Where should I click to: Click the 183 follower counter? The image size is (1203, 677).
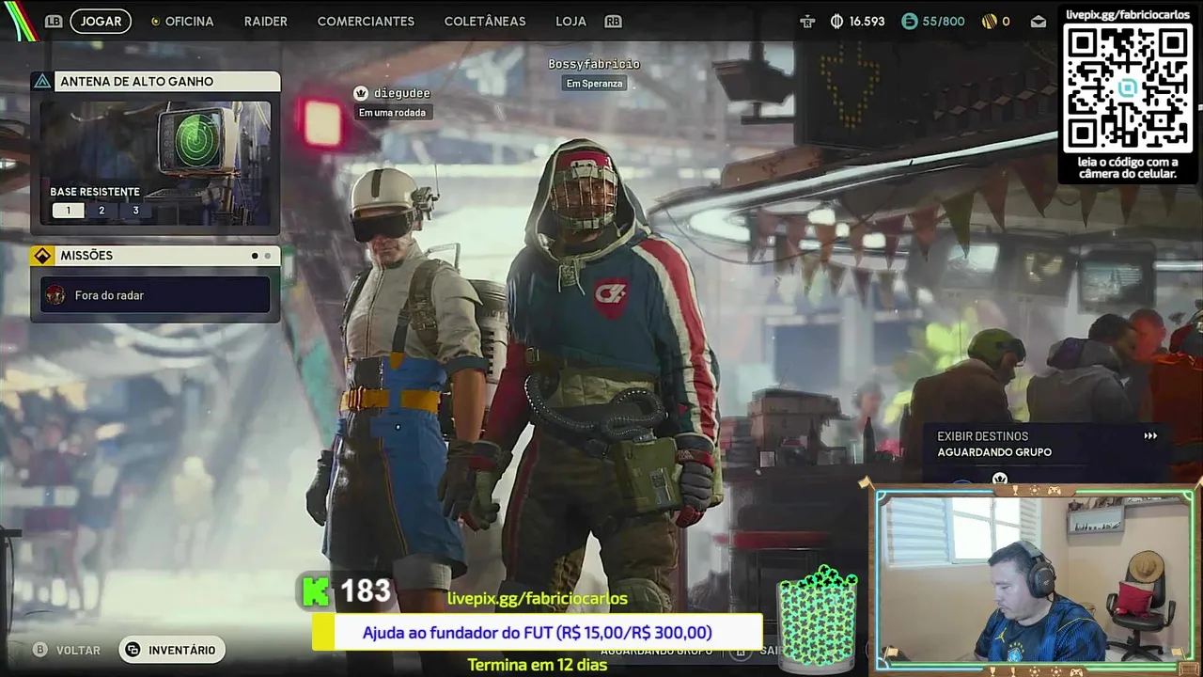(x=366, y=590)
